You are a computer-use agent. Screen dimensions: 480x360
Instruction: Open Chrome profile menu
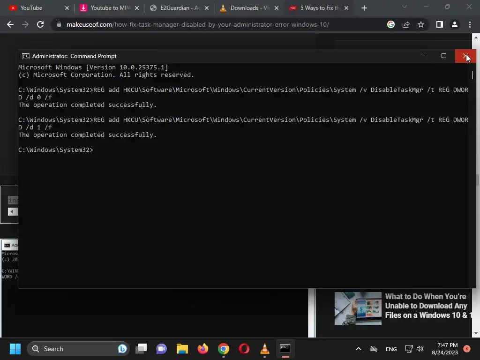(455, 24)
